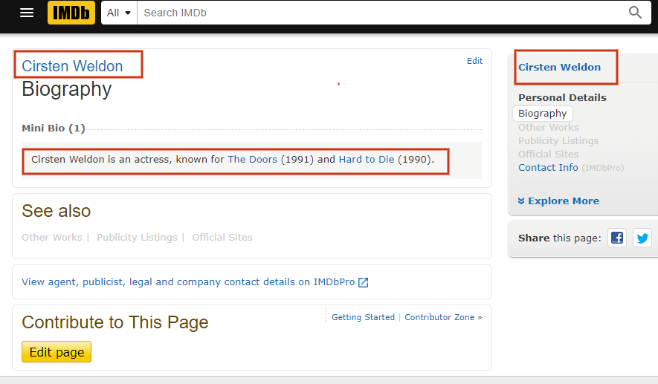
Task: Open Official Sites in See also
Action: pos(222,237)
